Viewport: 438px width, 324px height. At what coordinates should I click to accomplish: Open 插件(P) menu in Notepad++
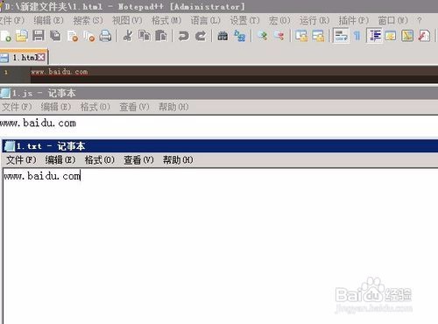click(354, 20)
